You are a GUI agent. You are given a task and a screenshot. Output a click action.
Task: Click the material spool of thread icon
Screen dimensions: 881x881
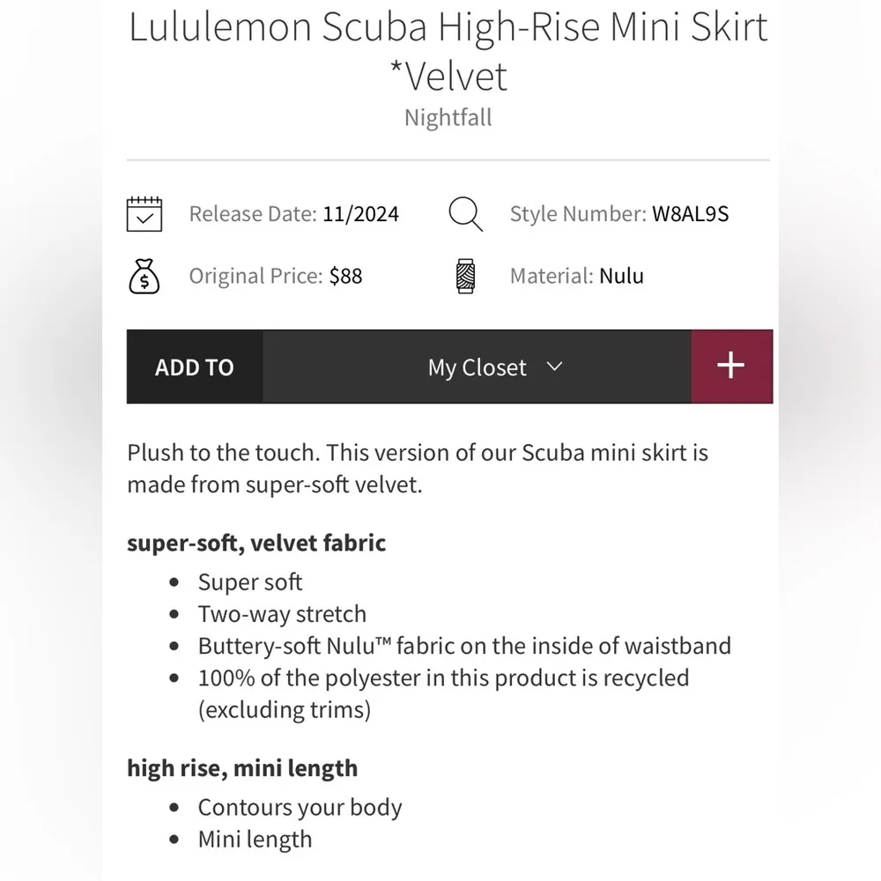465,275
